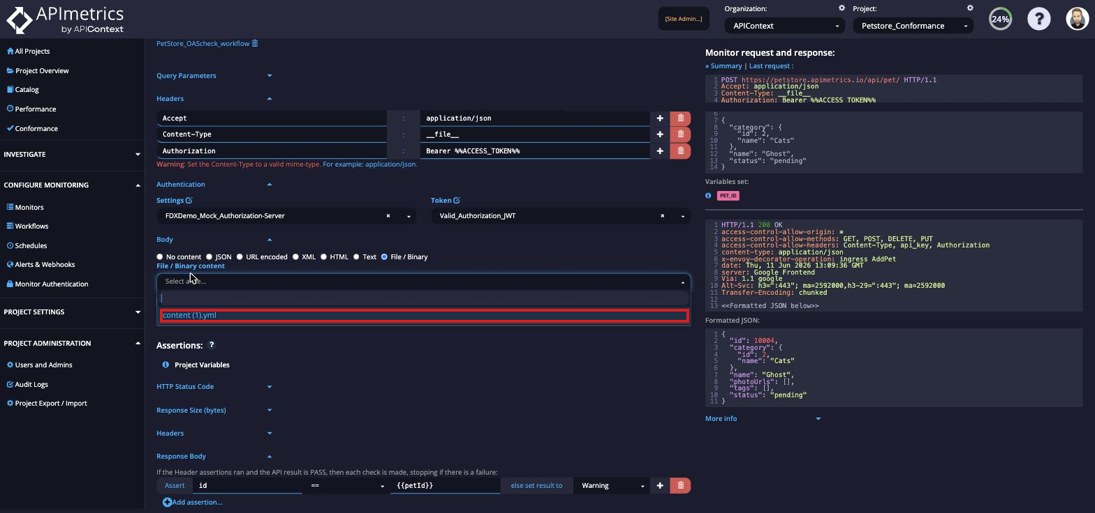Delete the PetStore_OAScheck_workflow via trash icon
The image size is (1095, 513).
(255, 43)
